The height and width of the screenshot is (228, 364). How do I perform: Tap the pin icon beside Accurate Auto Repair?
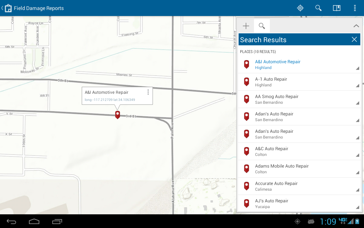(x=247, y=186)
